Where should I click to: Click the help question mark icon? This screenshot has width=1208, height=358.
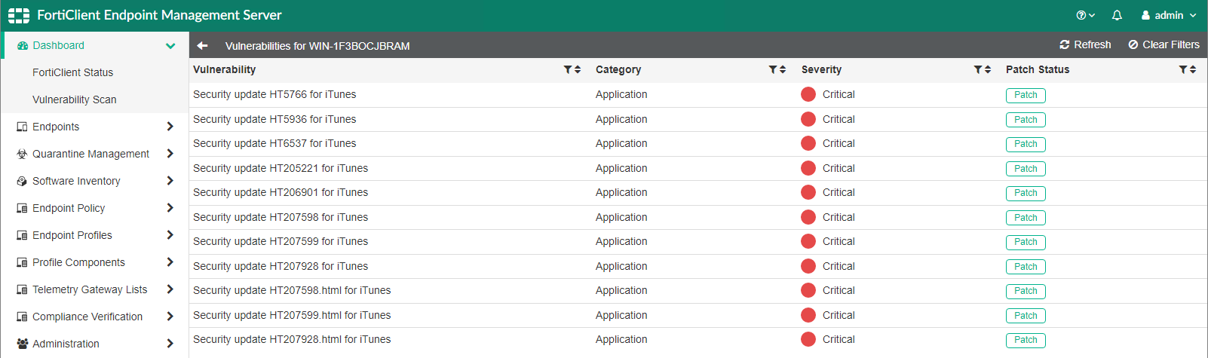coord(1082,15)
